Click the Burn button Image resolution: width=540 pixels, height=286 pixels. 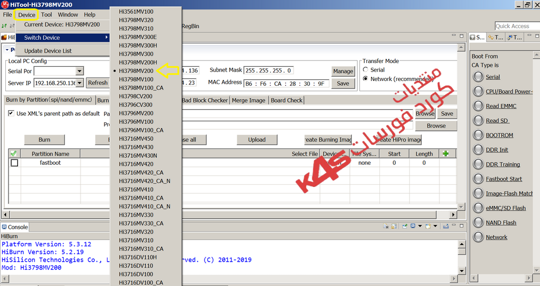click(44, 139)
